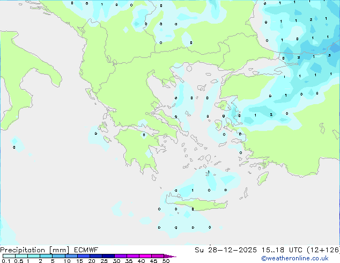The image size is (340, 263).
Task: Click the 'Precipitation [mm]' title text
Action: (34, 250)
